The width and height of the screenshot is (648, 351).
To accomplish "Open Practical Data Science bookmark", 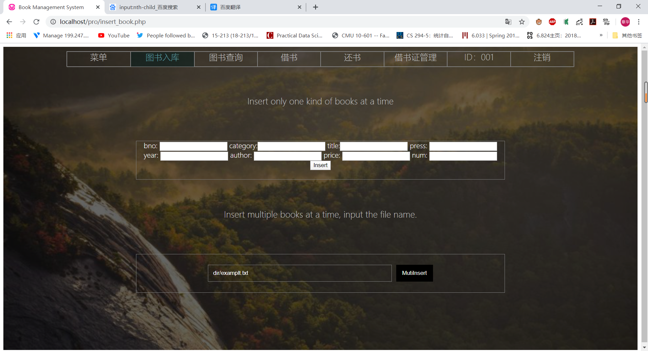I will tap(295, 35).
